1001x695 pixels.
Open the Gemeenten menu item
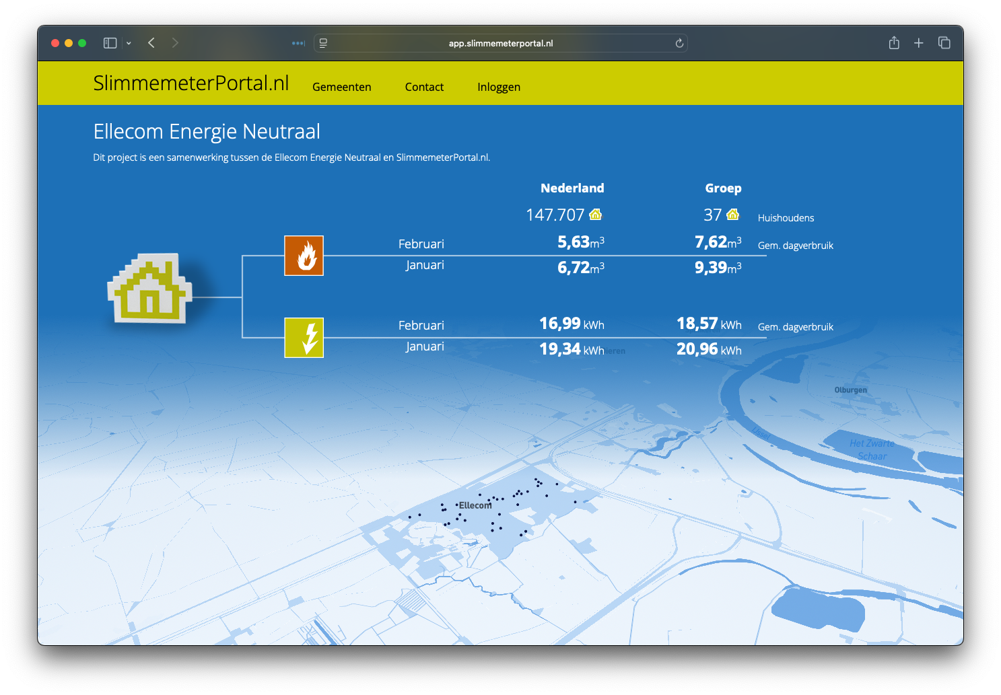[x=341, y=87]
